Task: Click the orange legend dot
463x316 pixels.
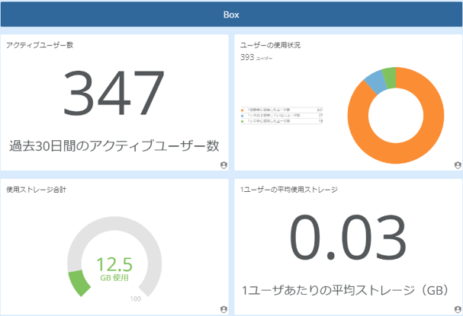Action: point(242,110)
